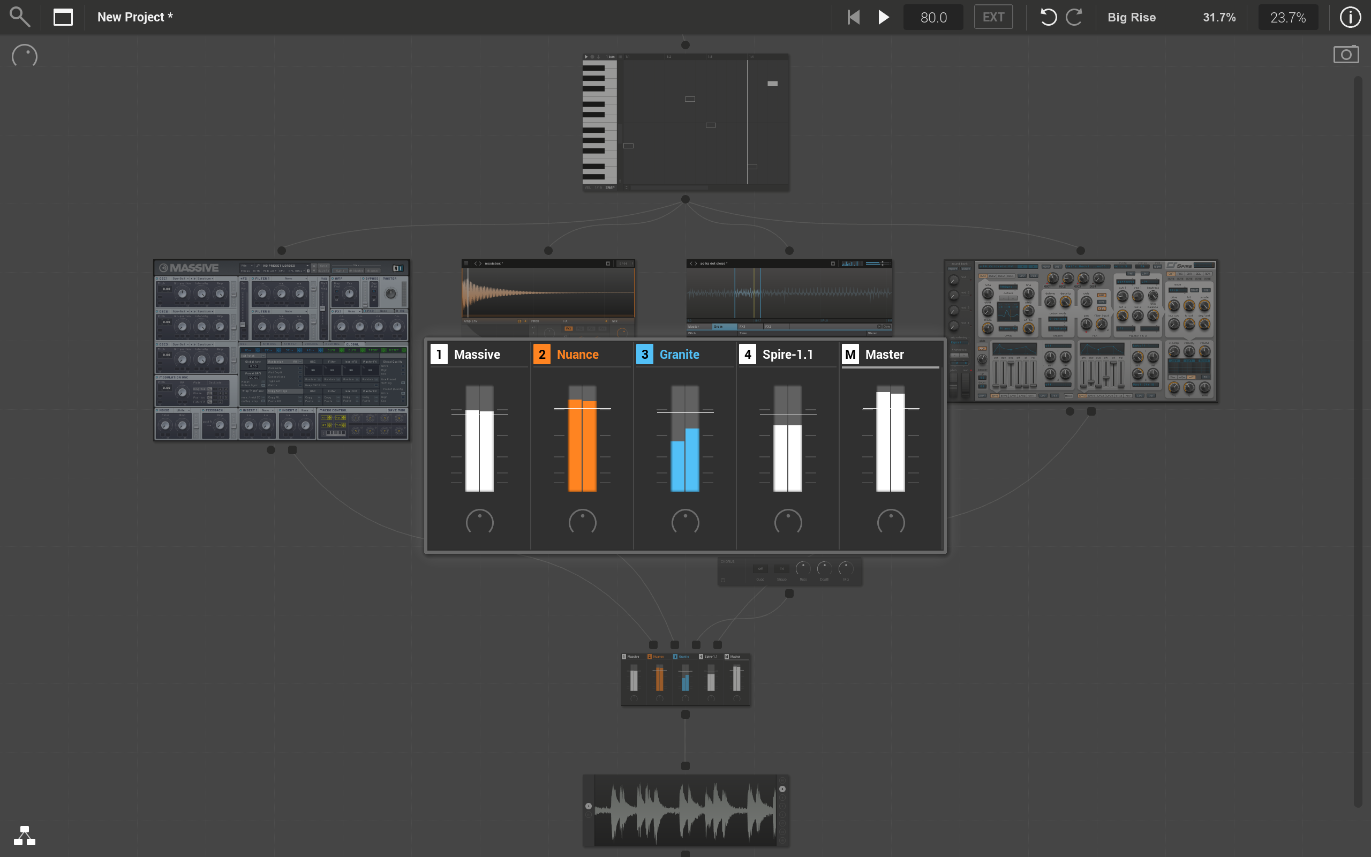Select Grain tab in polka dot cloud
The image size is (1371, 857).
click(x=725, y=327)
